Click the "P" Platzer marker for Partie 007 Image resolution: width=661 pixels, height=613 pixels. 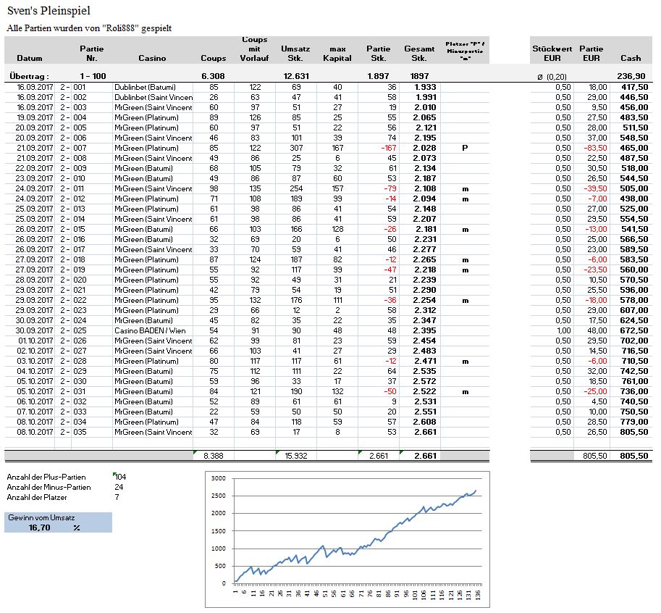click(464, 148)
